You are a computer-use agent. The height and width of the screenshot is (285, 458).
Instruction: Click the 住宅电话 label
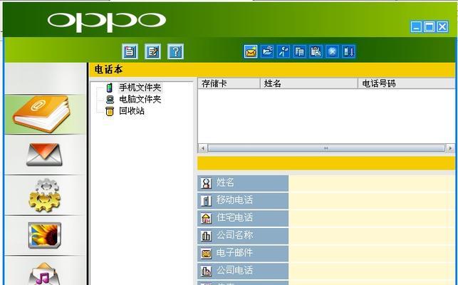point(234,218)
